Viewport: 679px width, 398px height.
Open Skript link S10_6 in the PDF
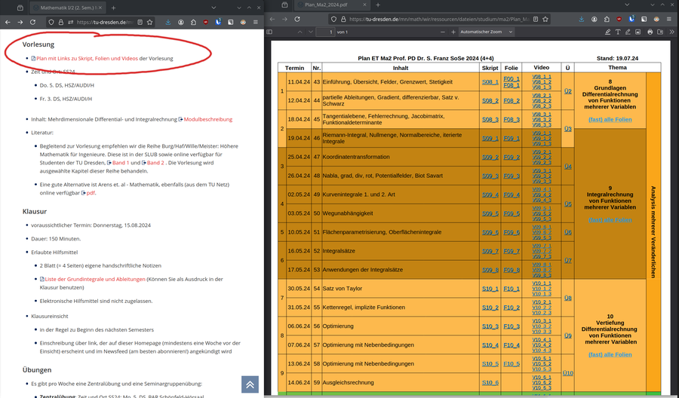tap(490, 382)
